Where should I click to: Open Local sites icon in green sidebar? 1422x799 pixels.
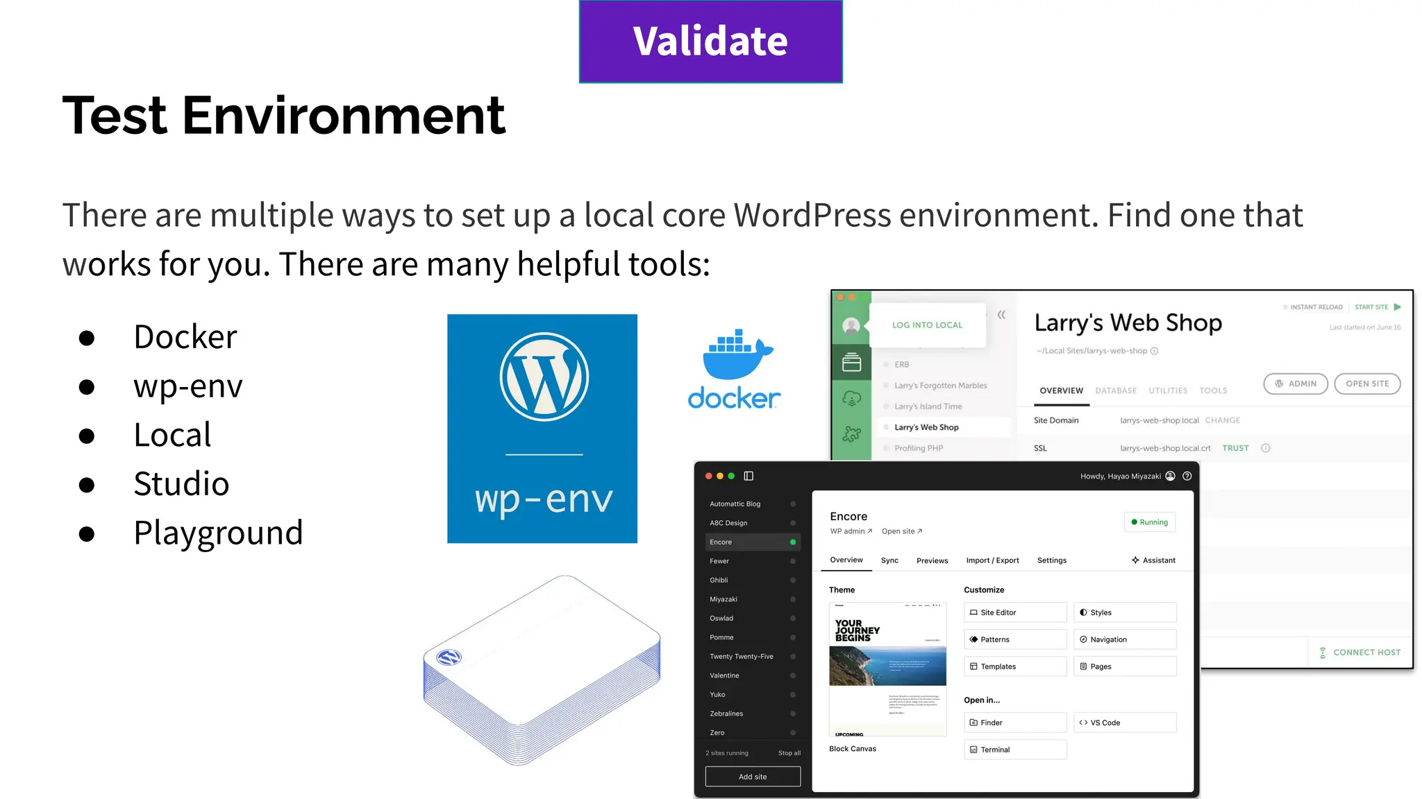click(851, 362)
